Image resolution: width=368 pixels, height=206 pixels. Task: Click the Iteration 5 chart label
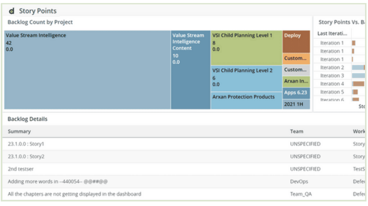tap(332, 92)
